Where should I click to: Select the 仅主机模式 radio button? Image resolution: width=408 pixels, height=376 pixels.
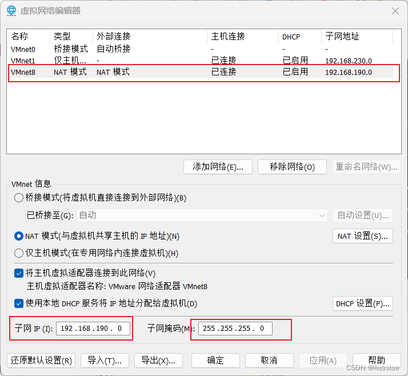click(19, 253)
